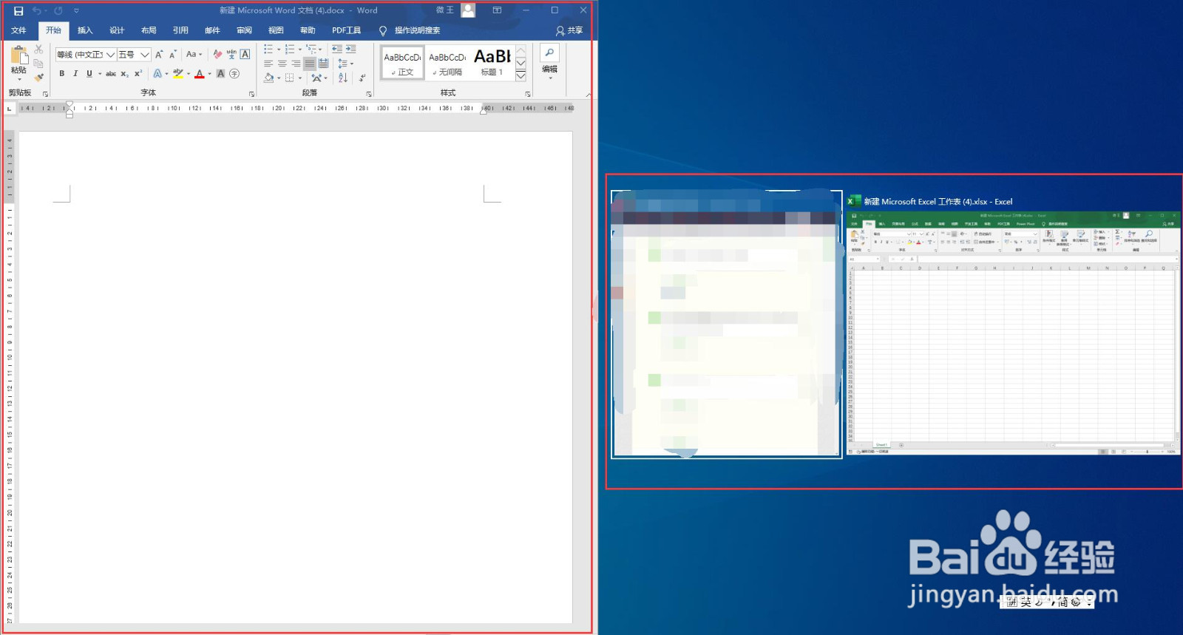The height and width of the screenshot is (635, 1183).
Task: Open the Asian layout (Chinese typography) tool
Action: coord(316,78)
